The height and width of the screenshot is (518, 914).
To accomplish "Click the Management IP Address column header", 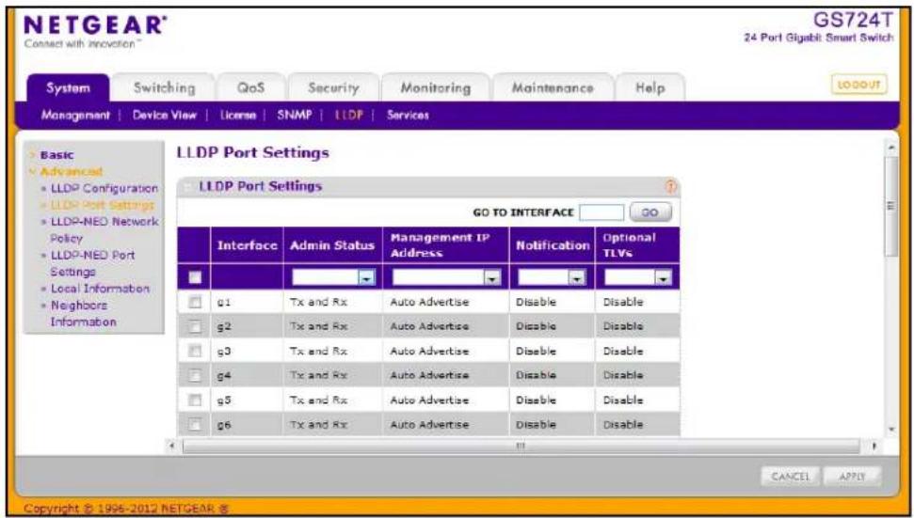I will (x=446, y=245).
